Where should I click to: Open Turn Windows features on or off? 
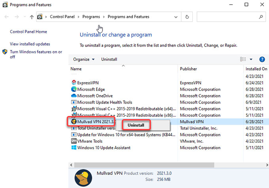point(36,54)
